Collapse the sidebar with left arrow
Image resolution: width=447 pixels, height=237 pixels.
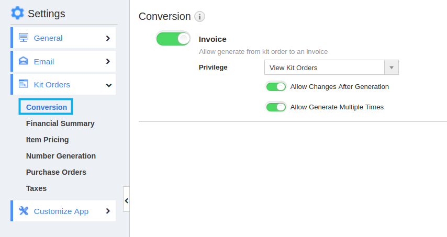126,200
